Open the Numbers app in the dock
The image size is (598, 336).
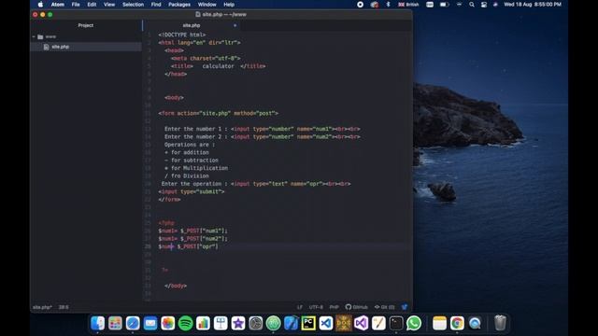tap(203, 323)
